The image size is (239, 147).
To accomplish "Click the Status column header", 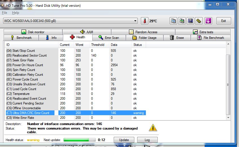I will [139, 45].
